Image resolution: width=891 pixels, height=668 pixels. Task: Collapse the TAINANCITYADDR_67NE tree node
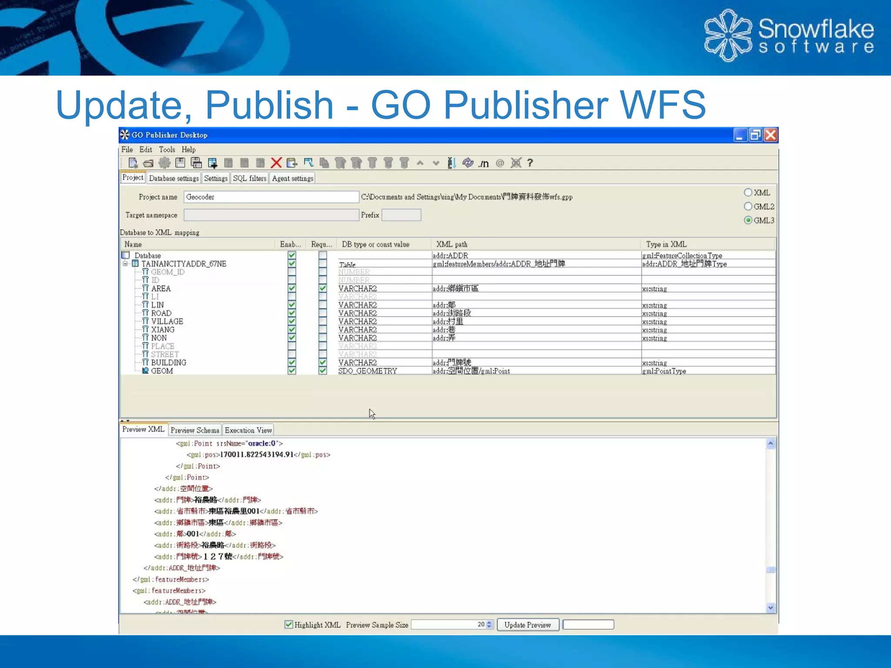point(125,264)
